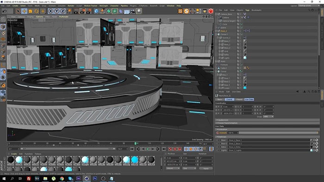Toggle the Camera row visibility dots
The image size is (324, 182).
(240, 18)
